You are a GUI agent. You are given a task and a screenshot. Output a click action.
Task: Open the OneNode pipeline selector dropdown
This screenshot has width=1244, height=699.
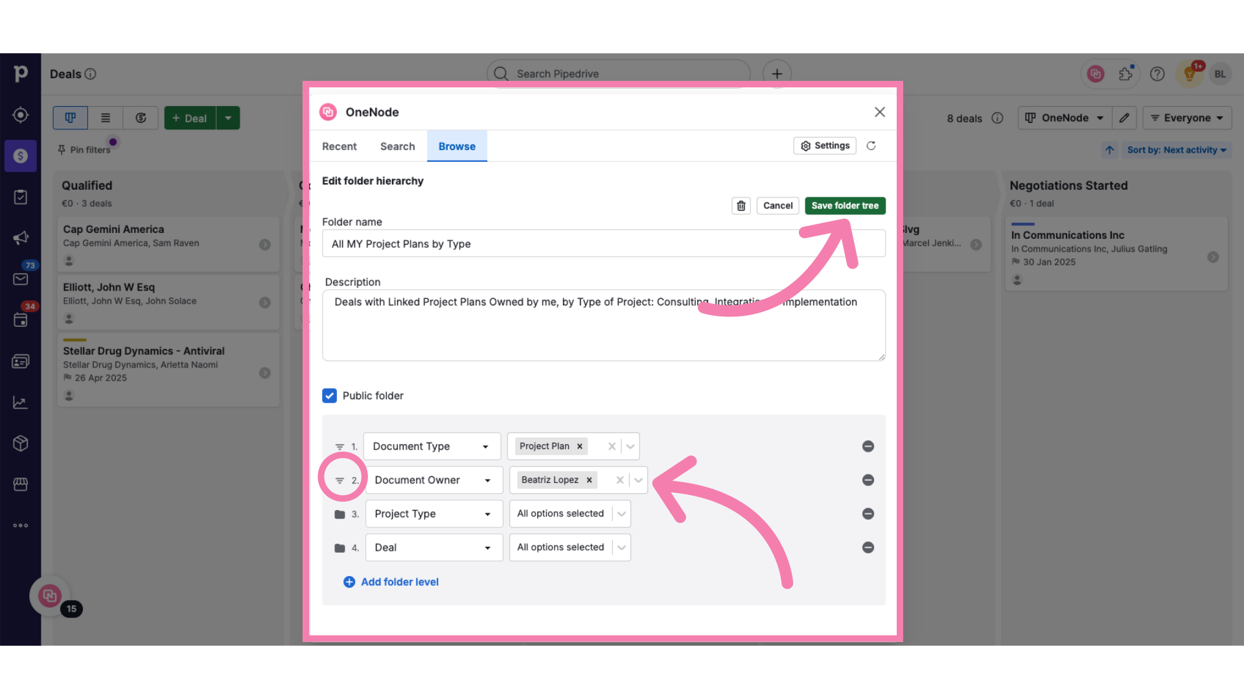tap(1065, 118)
